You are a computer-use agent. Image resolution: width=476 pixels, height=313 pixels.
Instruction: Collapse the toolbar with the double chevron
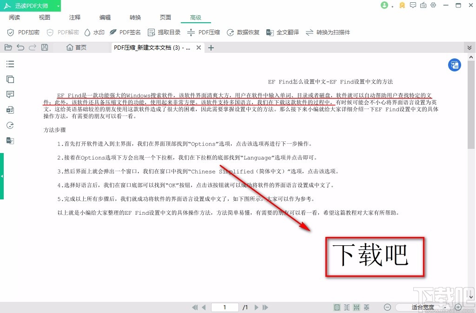[469, 47]
